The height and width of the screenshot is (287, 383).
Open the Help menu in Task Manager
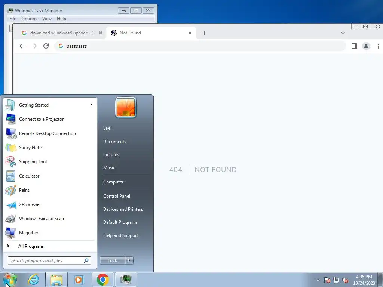click(62, 19)
